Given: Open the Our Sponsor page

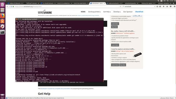Looking at the screenshot, I should pyautogui.click(x=128, y=12).
